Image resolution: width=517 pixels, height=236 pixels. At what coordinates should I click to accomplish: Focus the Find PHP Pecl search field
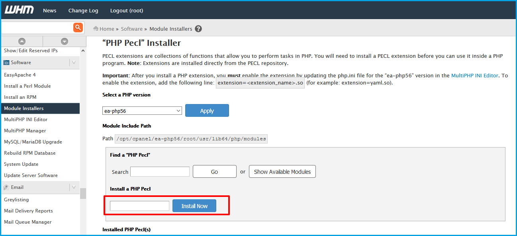pyautogui.click(x=160, y=171)
